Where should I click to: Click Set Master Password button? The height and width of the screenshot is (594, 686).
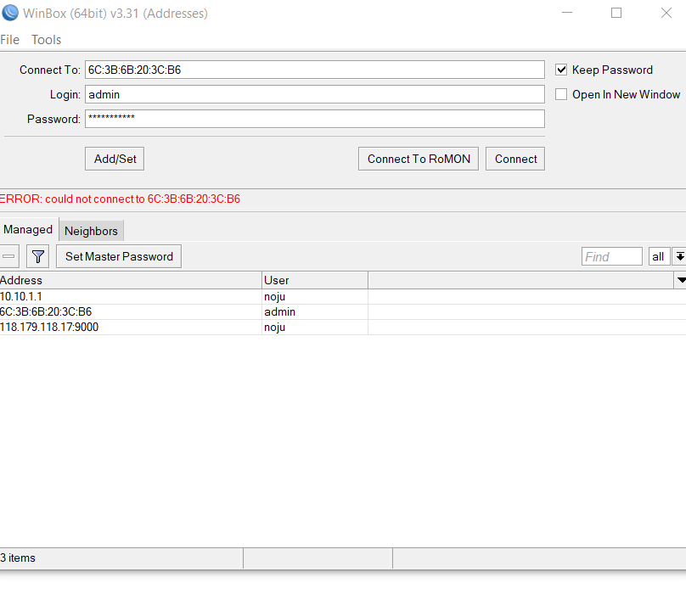[119, 256]
